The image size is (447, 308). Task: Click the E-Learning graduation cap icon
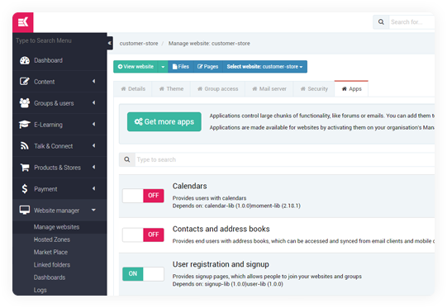coord(25,125)
